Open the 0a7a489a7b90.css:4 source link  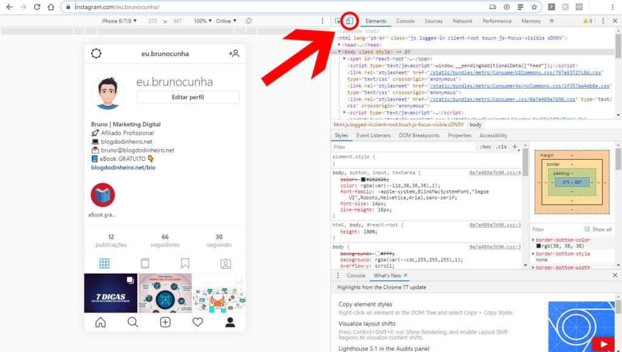click(x=495, y=173)
